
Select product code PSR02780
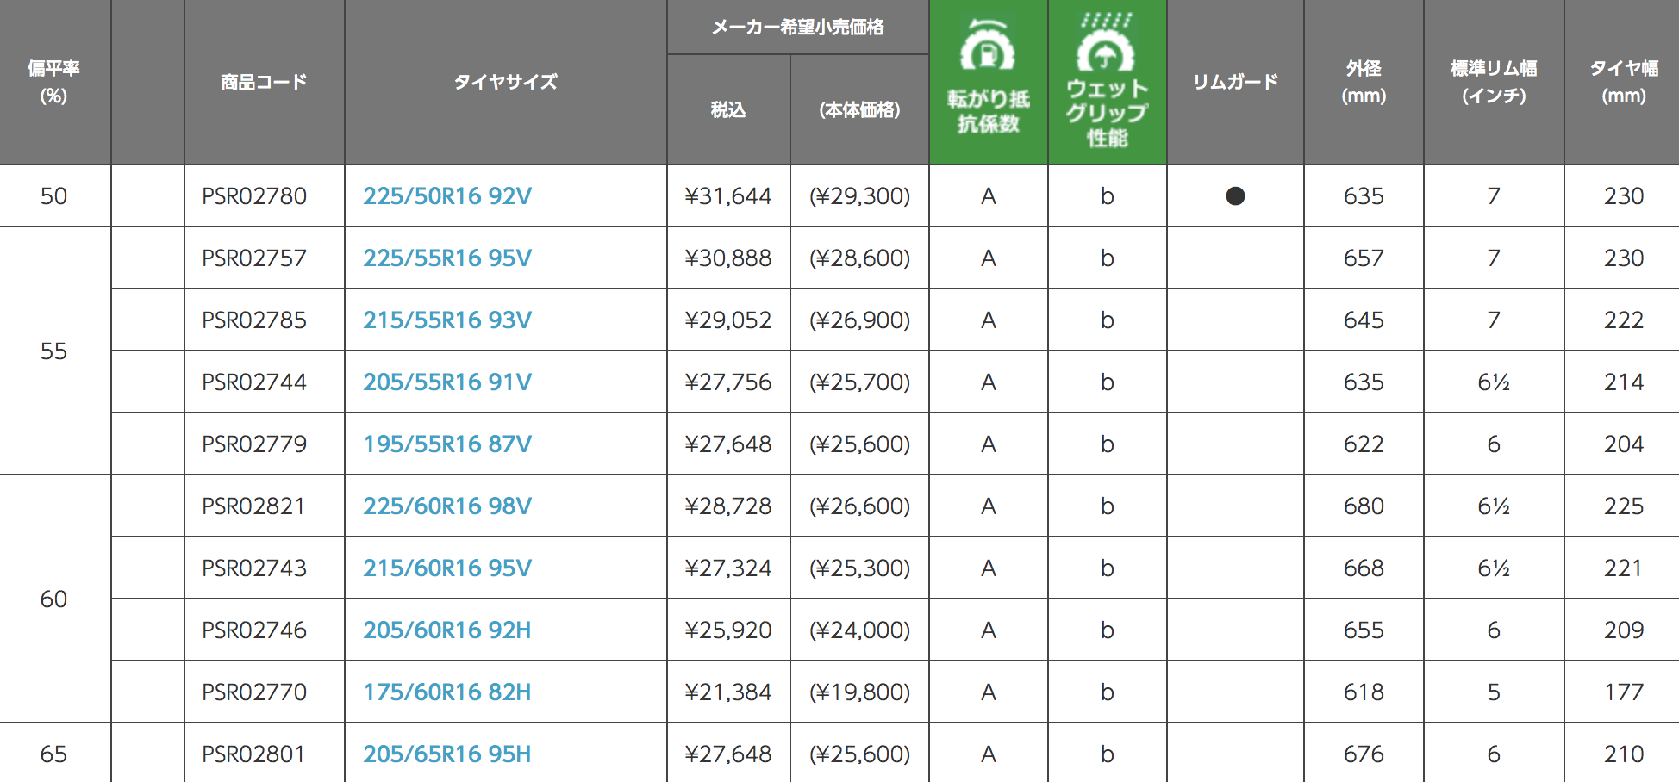coord(254,196)
